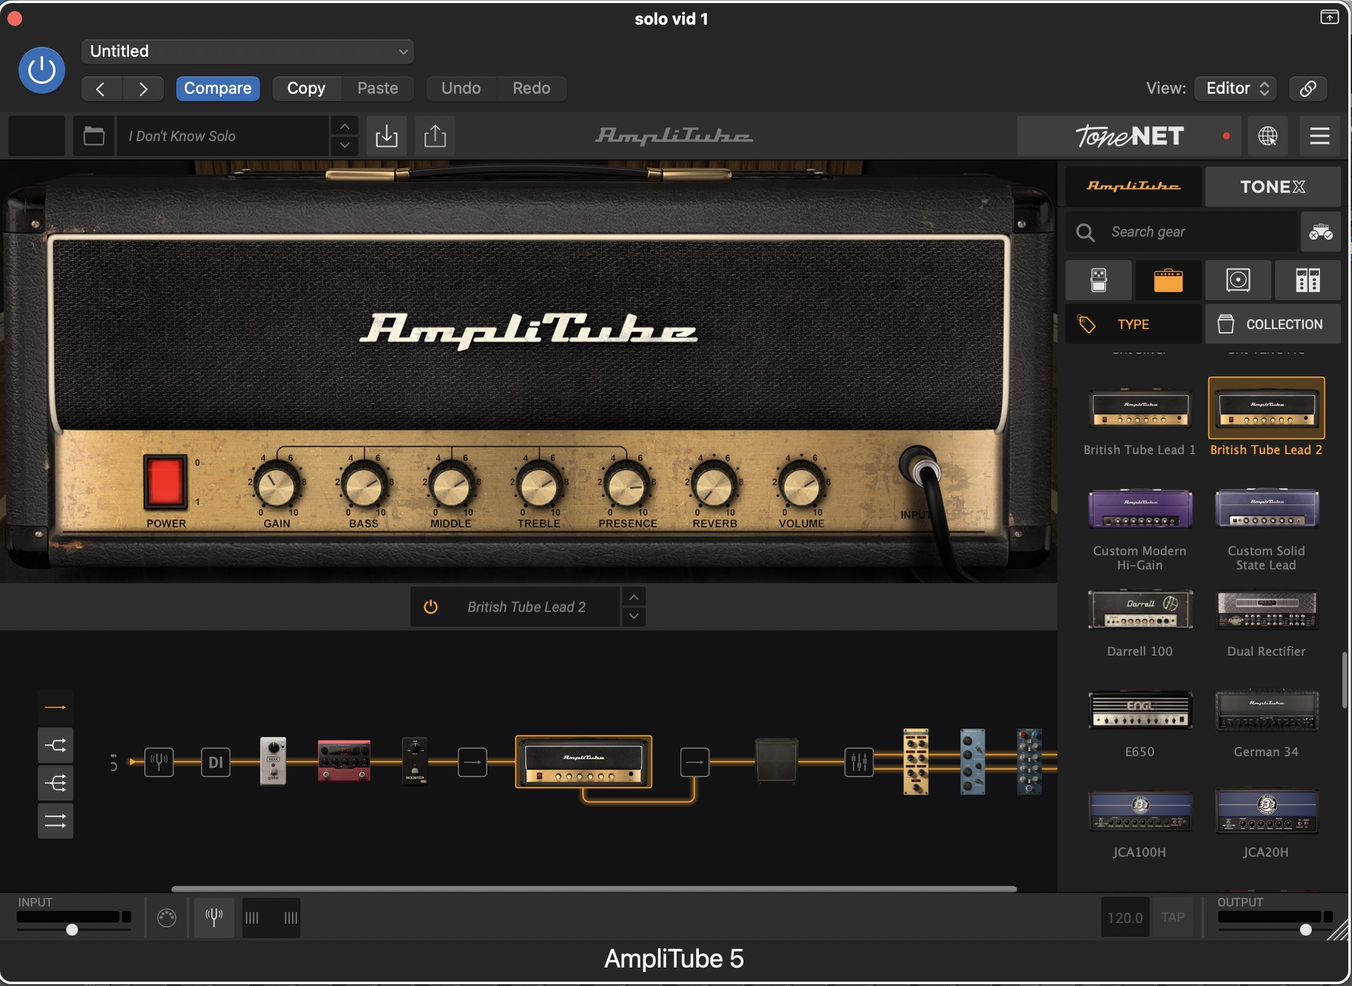Screen dimensions: 1352x986
Task: Share preset with the export icon
Action: (435, 136)
